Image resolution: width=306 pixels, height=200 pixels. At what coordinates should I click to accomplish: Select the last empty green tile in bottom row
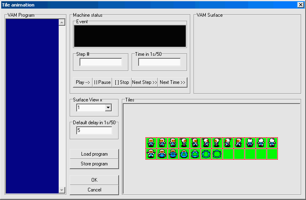pyautogui.click(x=272, y=154)
